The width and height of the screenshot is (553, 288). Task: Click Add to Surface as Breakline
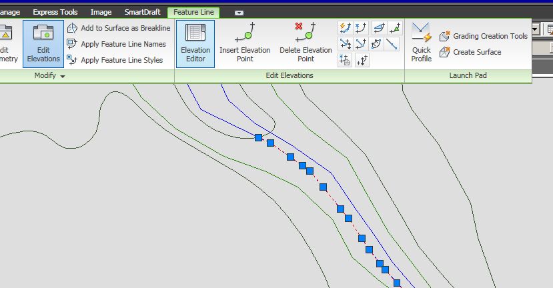pos(119,28)
